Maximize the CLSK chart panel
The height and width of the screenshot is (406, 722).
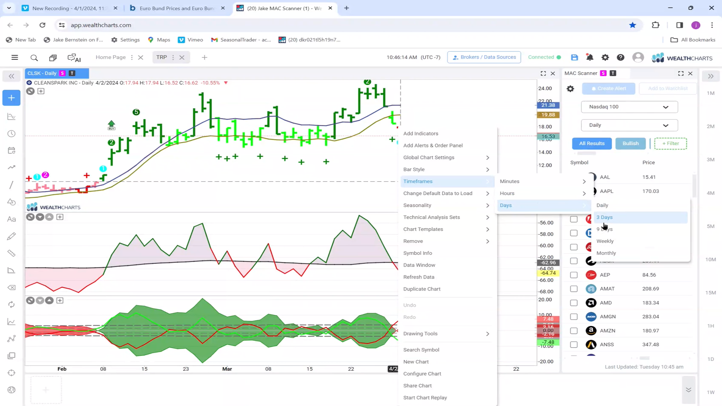543,73
